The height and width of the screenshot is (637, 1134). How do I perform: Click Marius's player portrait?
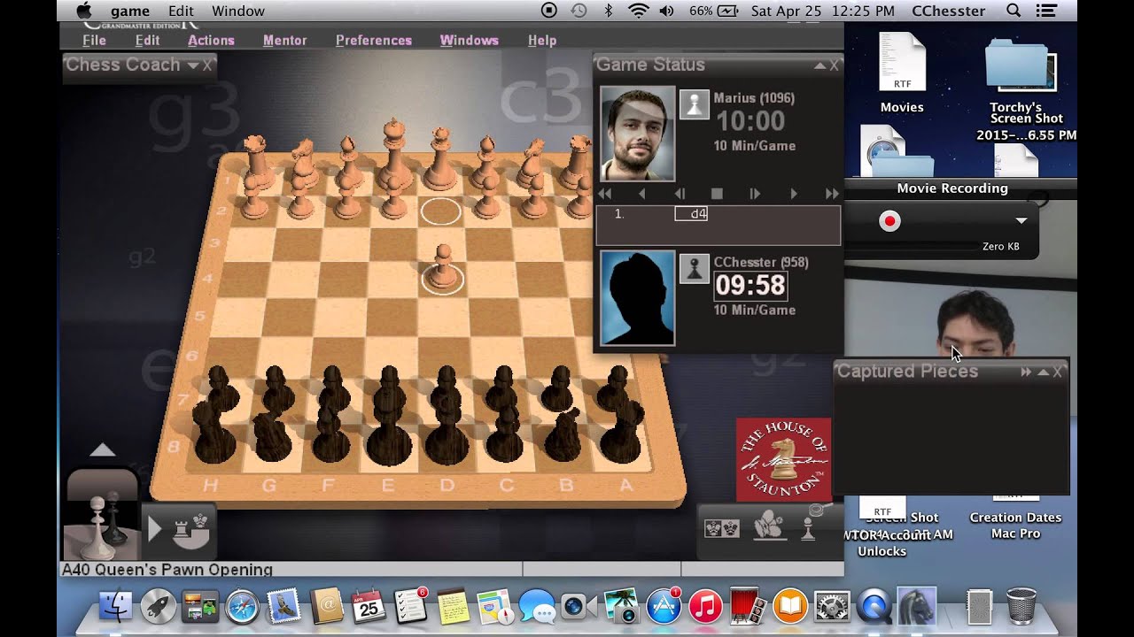pyautogui.click(x=637, y=134)
